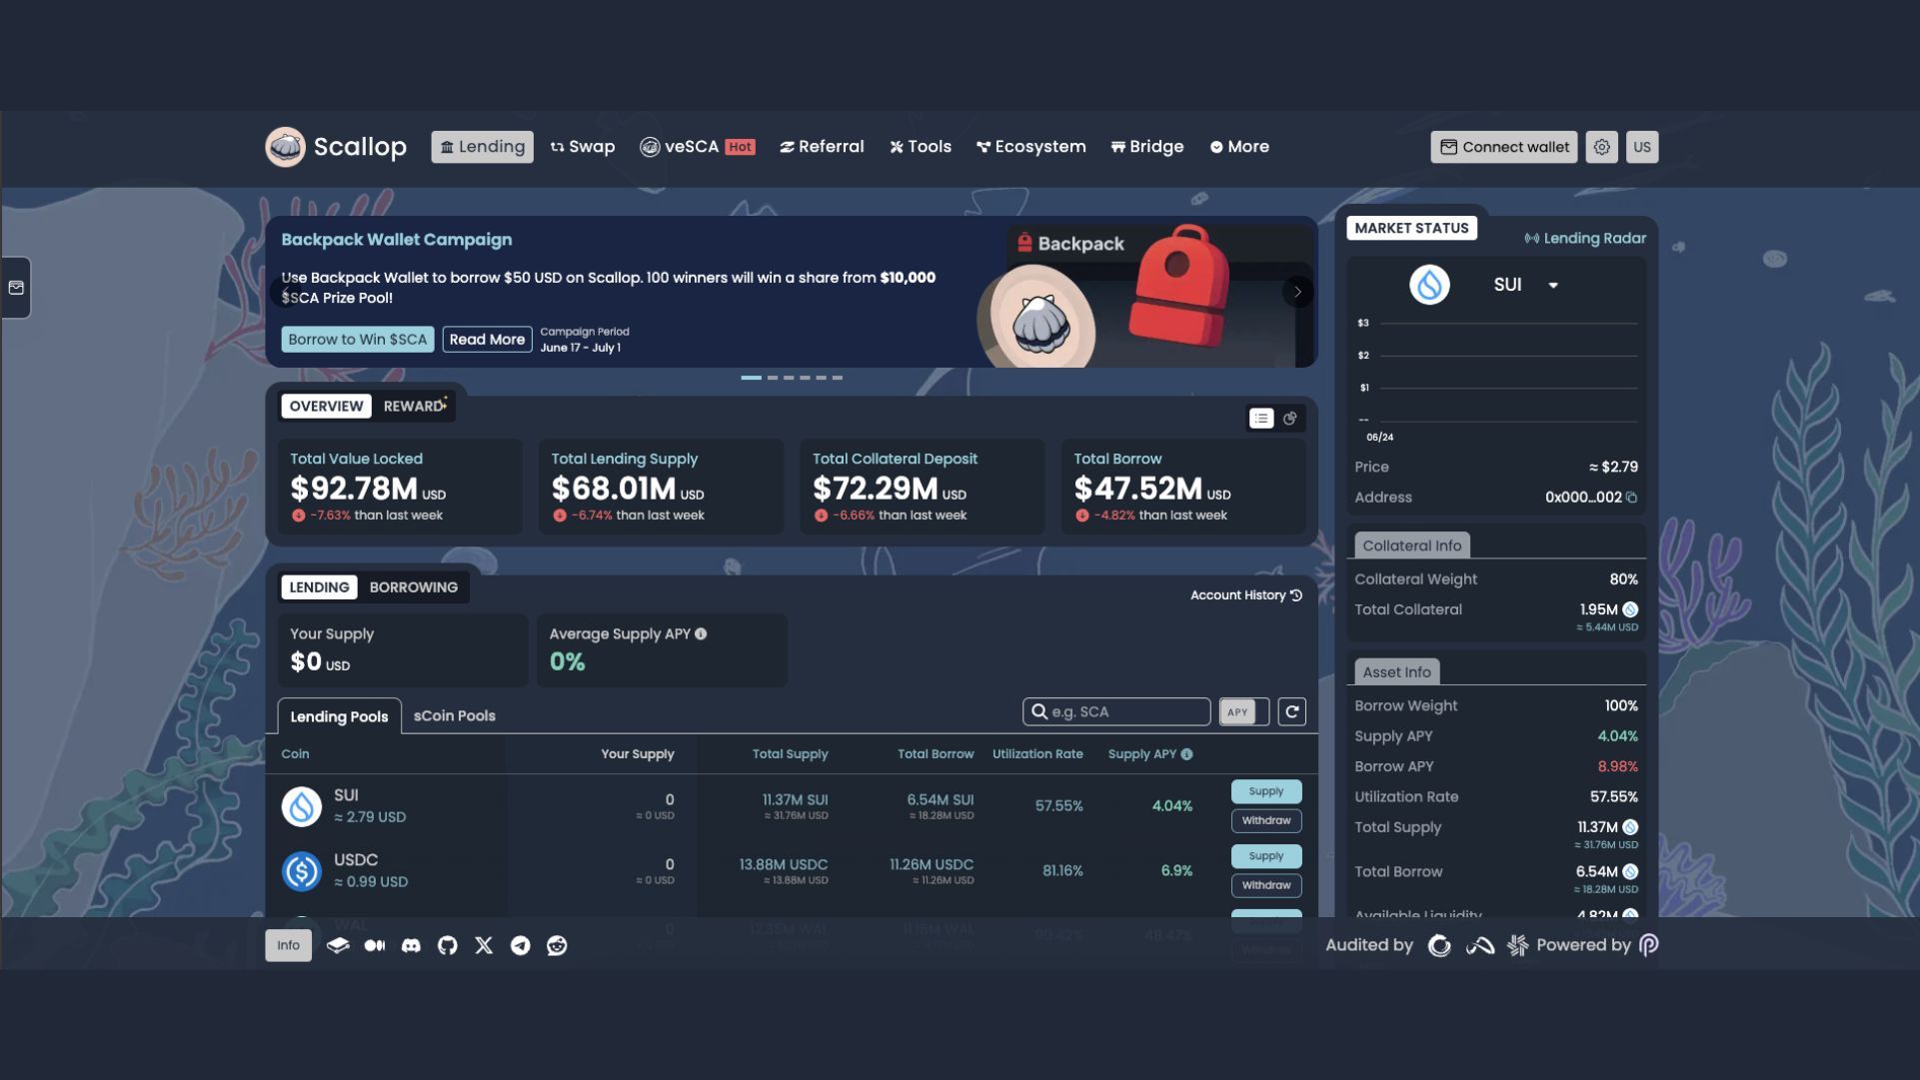Viewport: 1920px width, 1080px height.
Task: Click Withdraw for the USDC pool
Action: pyautogui.click(x=1266, y=886)
